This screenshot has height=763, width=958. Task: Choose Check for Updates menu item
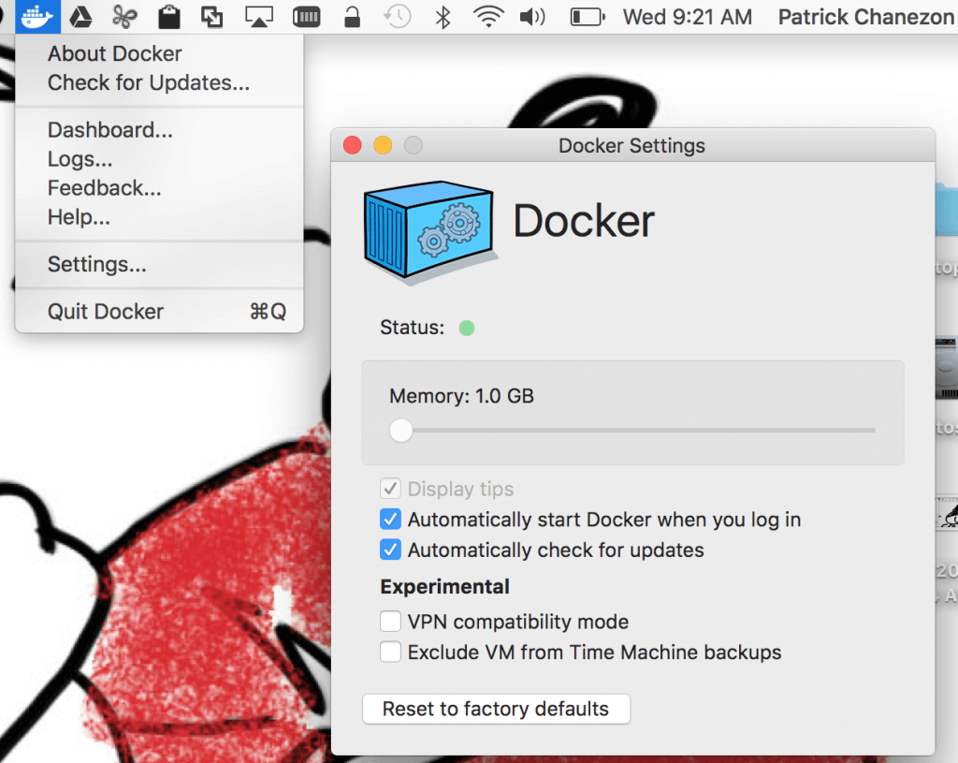pos(149,82)
